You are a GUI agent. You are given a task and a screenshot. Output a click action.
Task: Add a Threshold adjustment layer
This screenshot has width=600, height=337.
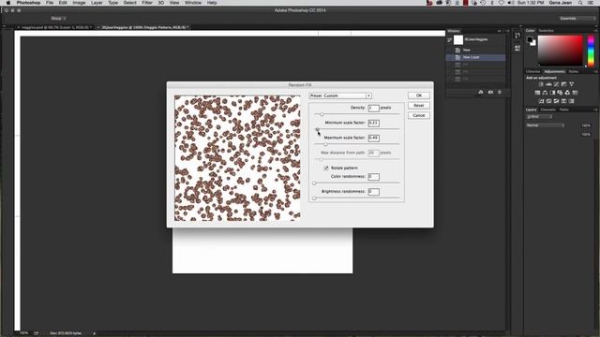[x=556, y=101]
